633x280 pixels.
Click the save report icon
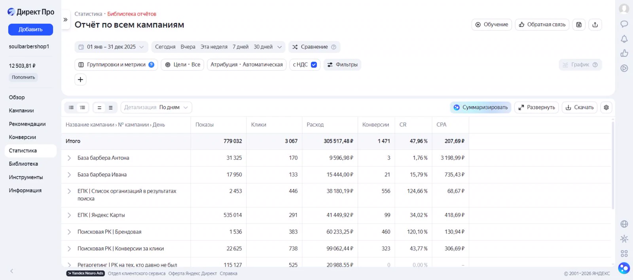point(579,24)
